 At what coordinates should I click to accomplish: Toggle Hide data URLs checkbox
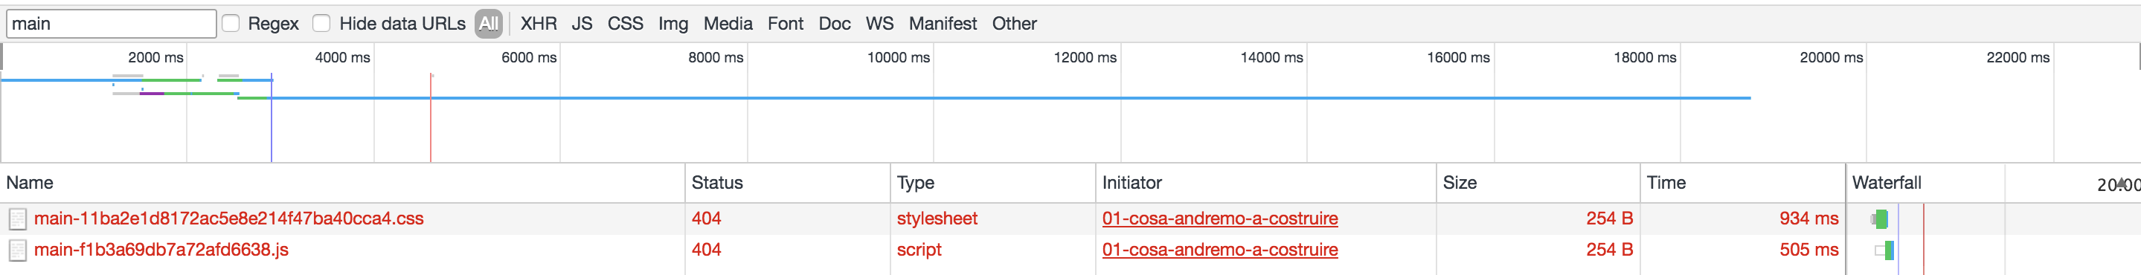(x=321, y=23)
